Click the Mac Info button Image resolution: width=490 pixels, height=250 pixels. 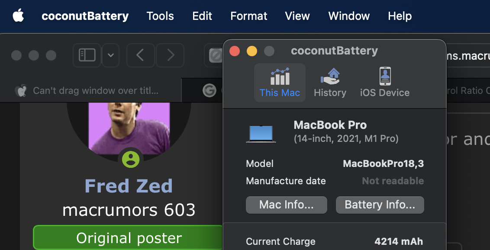(286, 205)
